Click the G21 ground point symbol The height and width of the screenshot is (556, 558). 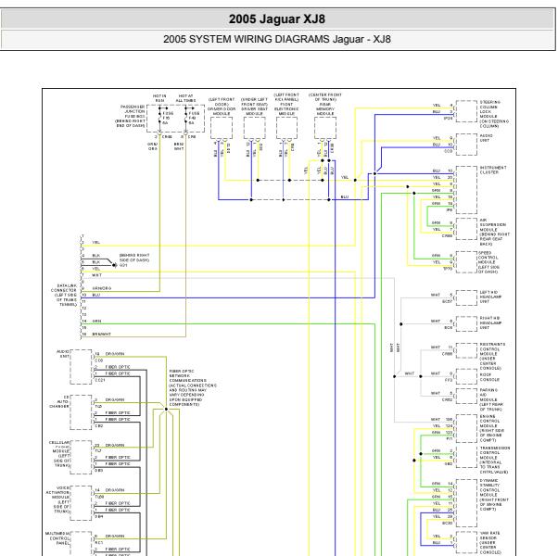click(114, 265)
